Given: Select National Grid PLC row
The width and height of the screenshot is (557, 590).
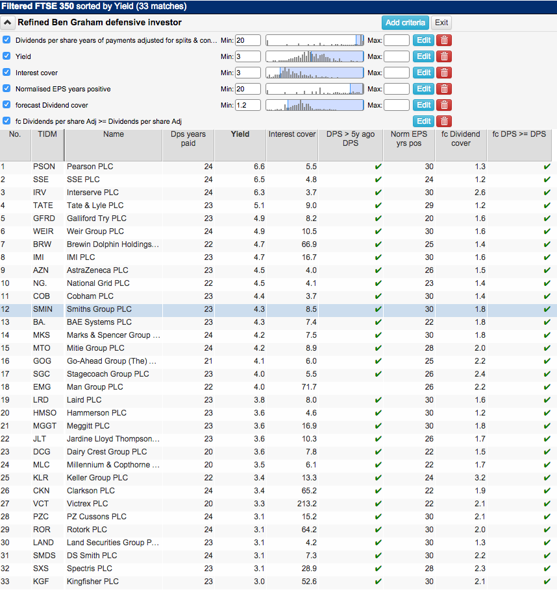Looking at the screenshot, I should (x=278, y=283).
